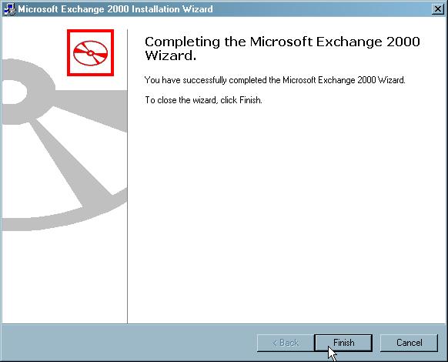Screen dimensions: 448x362
Task: Cancel the Exchange 2000 wizard
Action: [x=410, y=343]
